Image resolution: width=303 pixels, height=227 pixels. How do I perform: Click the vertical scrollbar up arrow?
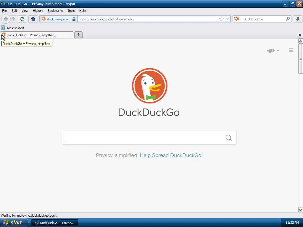pyautogui.click(x=300, y=41)
